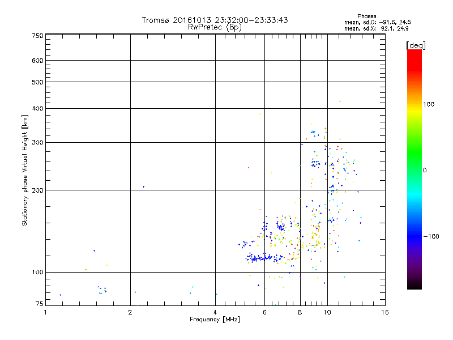
Task: Select the 'Phases' header text
Action: coord(366,16)
